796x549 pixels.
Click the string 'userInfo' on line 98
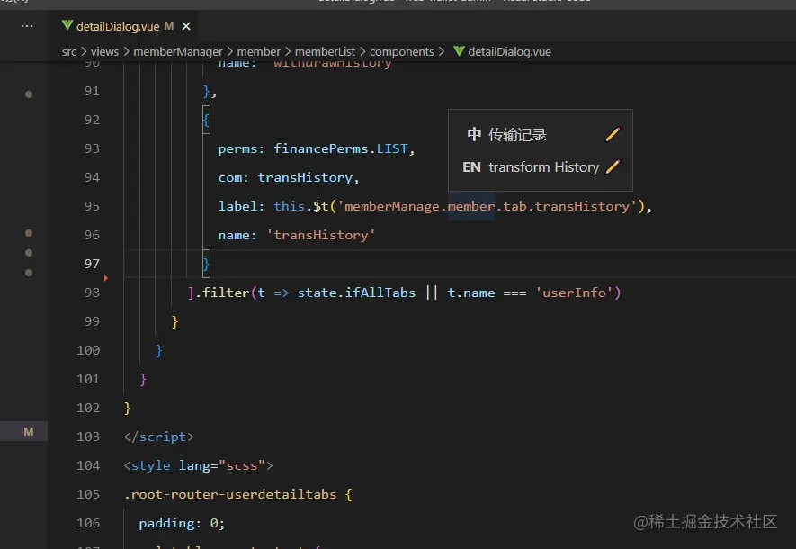click(x=574, y=293)
